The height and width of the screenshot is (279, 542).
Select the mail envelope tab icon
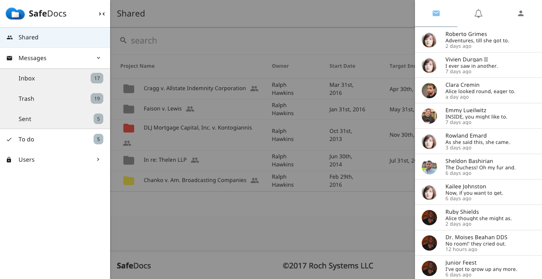click(x=436, y=14)
